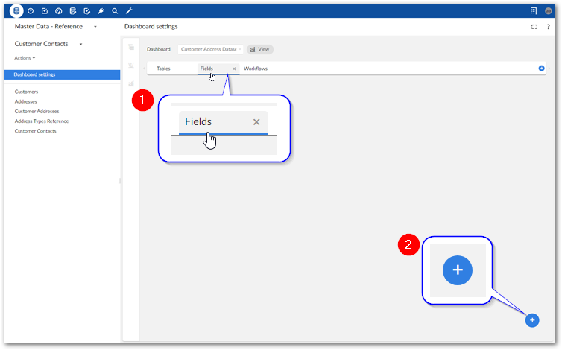Expand the Master Data - Reference dropdown arrow
Viewport: 562px width, 350px height.
pyautogui.click(x=95, y=27)
